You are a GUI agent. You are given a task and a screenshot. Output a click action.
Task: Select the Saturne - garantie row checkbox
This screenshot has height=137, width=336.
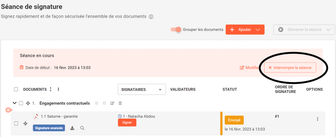pyautogui.click(x=16, y=124)
